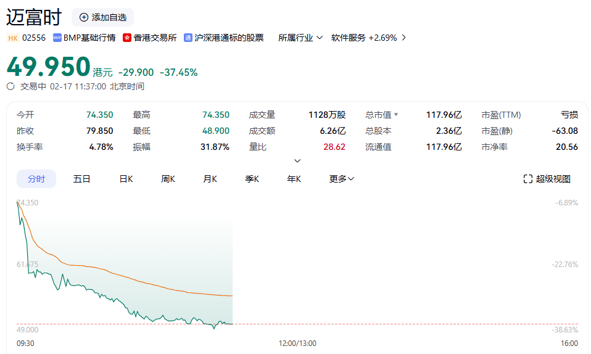Click the 添加自选 add-to-watchlist button

102,17
